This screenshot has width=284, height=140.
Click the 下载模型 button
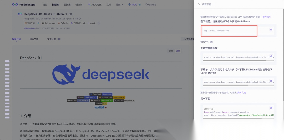188,39
